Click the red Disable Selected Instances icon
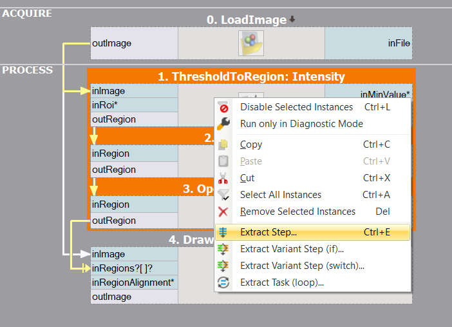The image size is (452, 327). pyautogui.click(x=223, y=108)
